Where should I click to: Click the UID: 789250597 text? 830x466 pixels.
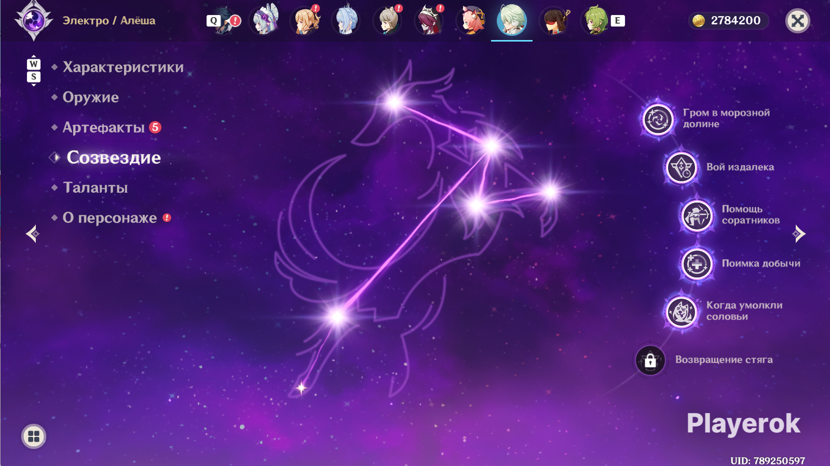[768, 461]
